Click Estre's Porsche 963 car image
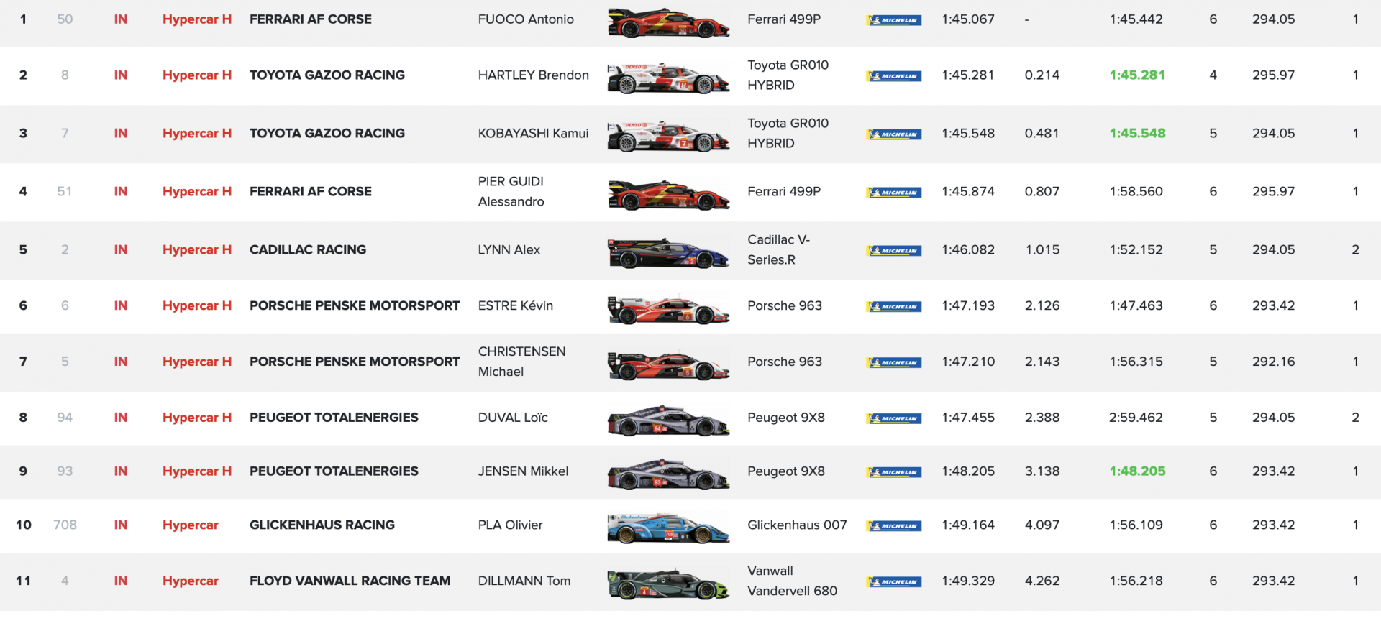Image resolution: width=1381 pixels, height=621 pixels. [668, 309]
